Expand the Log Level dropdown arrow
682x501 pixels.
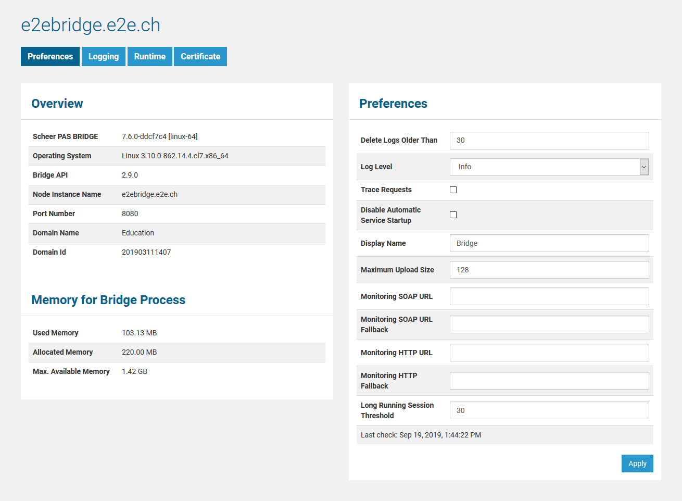pos(644,167)
